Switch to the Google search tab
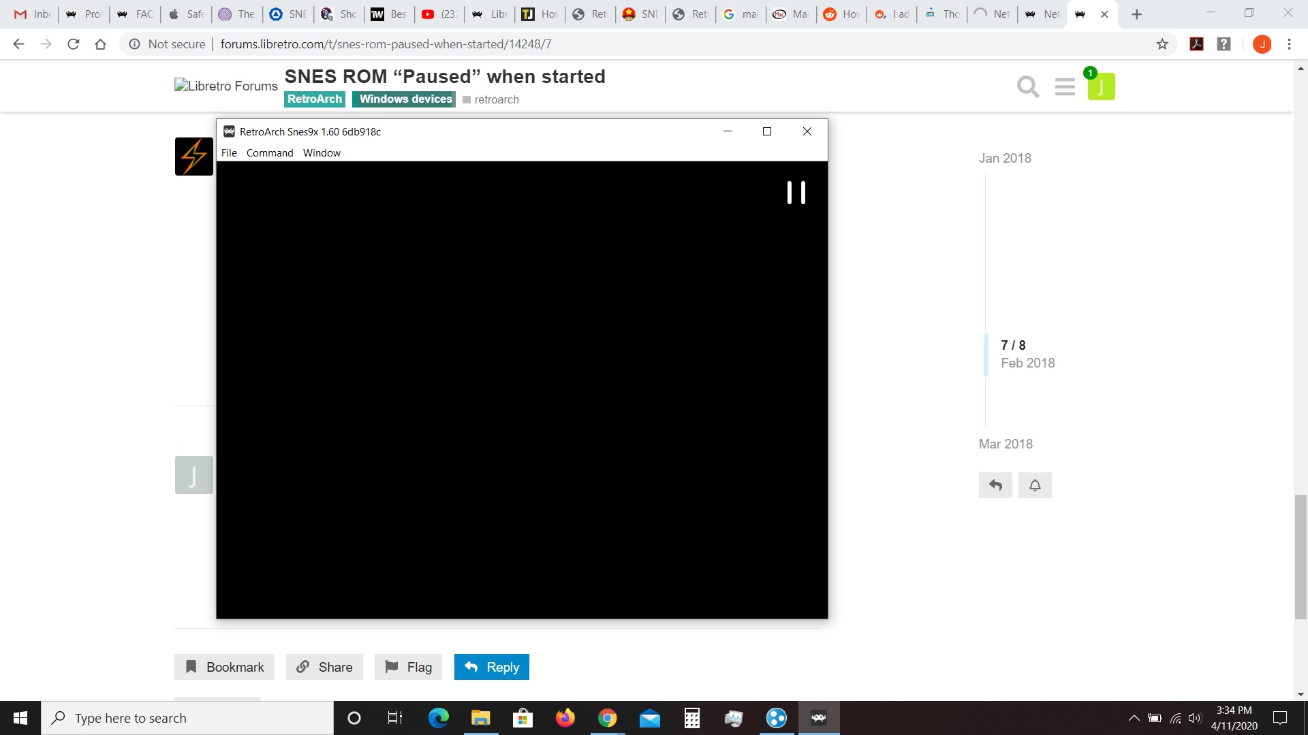Viewport: 1308px width, 735px height. pyautogui.click(x=741, y=14)
